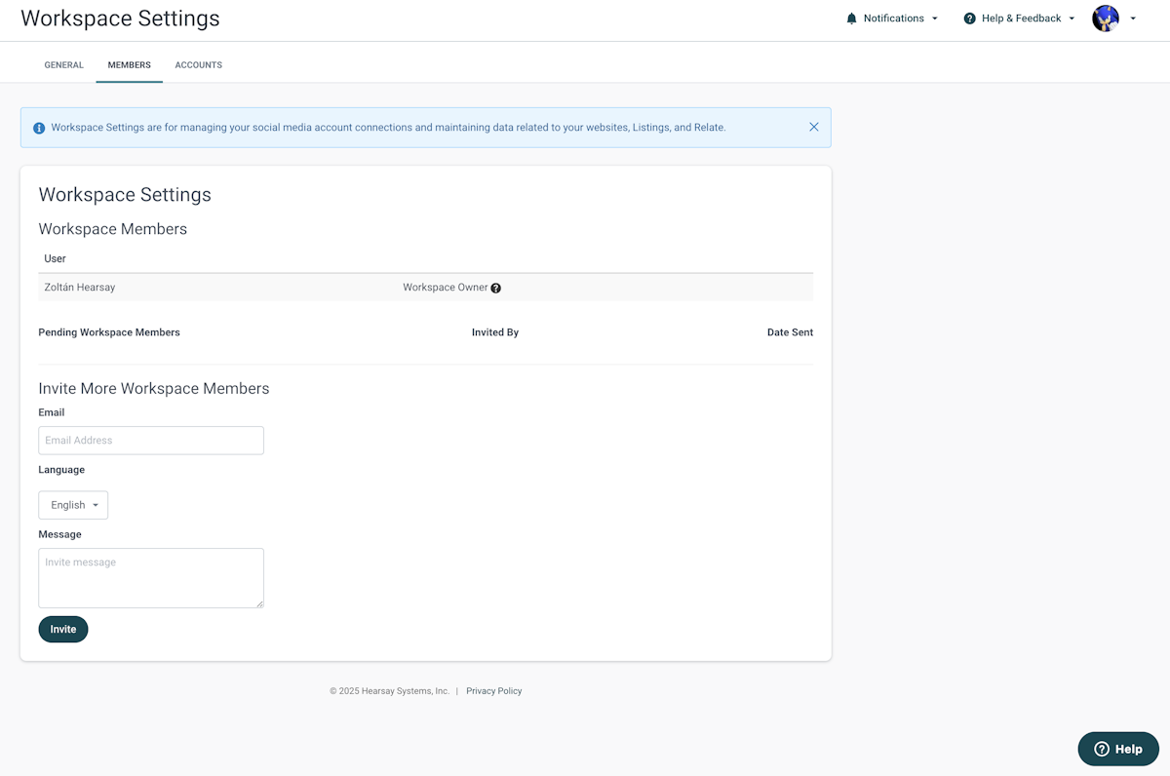Click the Invite button
Viewport: 1170px width, 776px height.
pyautogui.click(x=63, y=629)
